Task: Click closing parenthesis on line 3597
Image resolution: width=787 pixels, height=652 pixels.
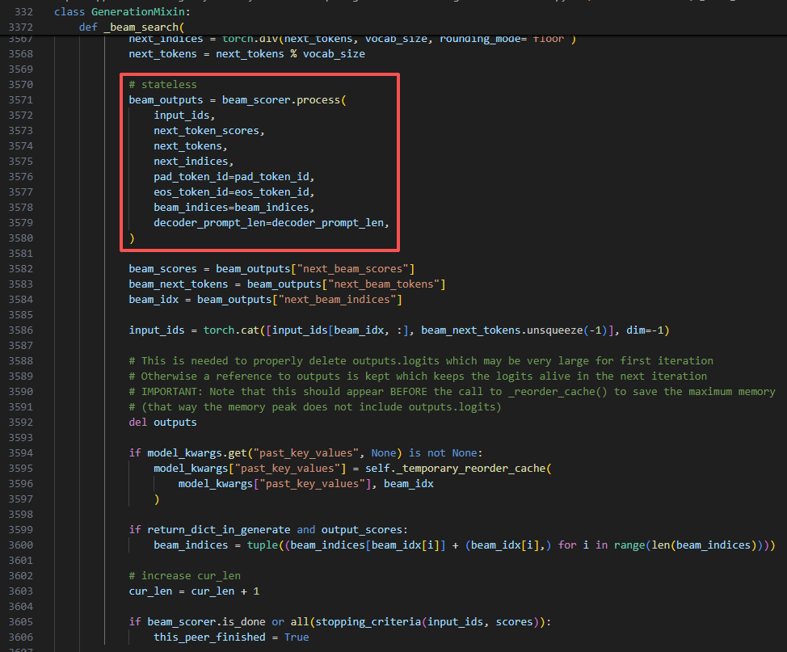Action: 157,499
